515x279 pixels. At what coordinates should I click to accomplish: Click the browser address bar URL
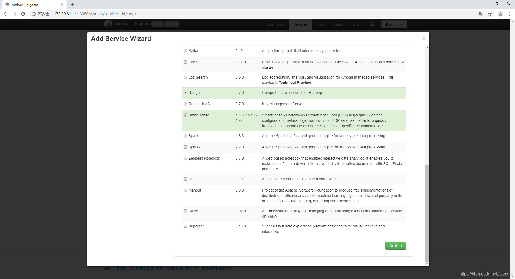[95, 14]
